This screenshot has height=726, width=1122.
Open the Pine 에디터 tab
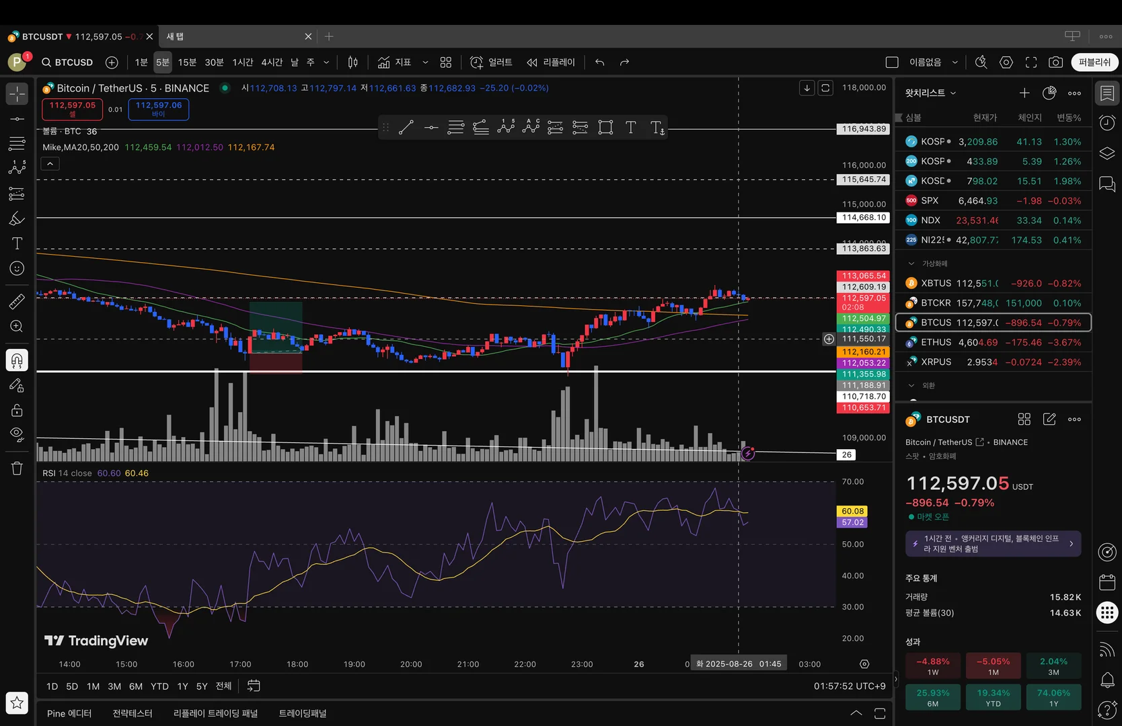[x=69, y=713]
